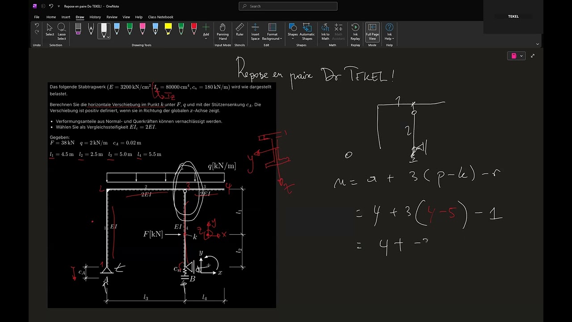Select the black pen with letter A
Screen dimensions: 572x322
(x=91, y=30)
